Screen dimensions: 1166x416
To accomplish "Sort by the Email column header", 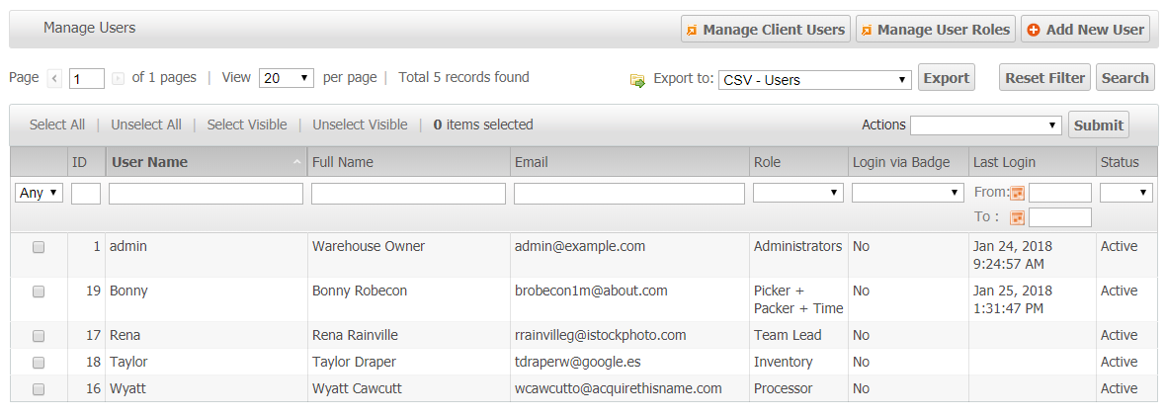I will [x=532, y=162].
